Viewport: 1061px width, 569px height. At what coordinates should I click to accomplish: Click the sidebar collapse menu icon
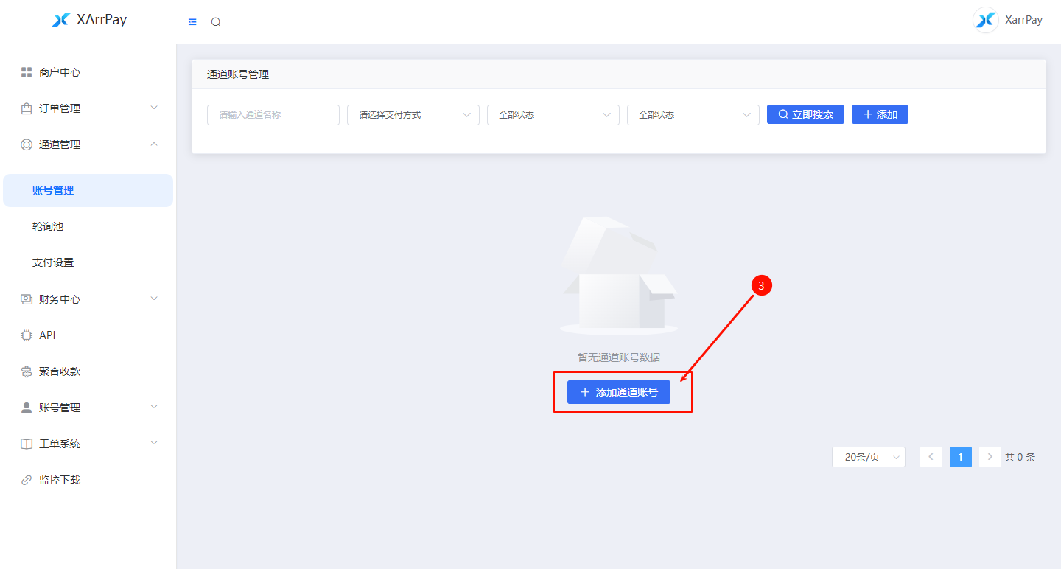[x=192, y=22]
